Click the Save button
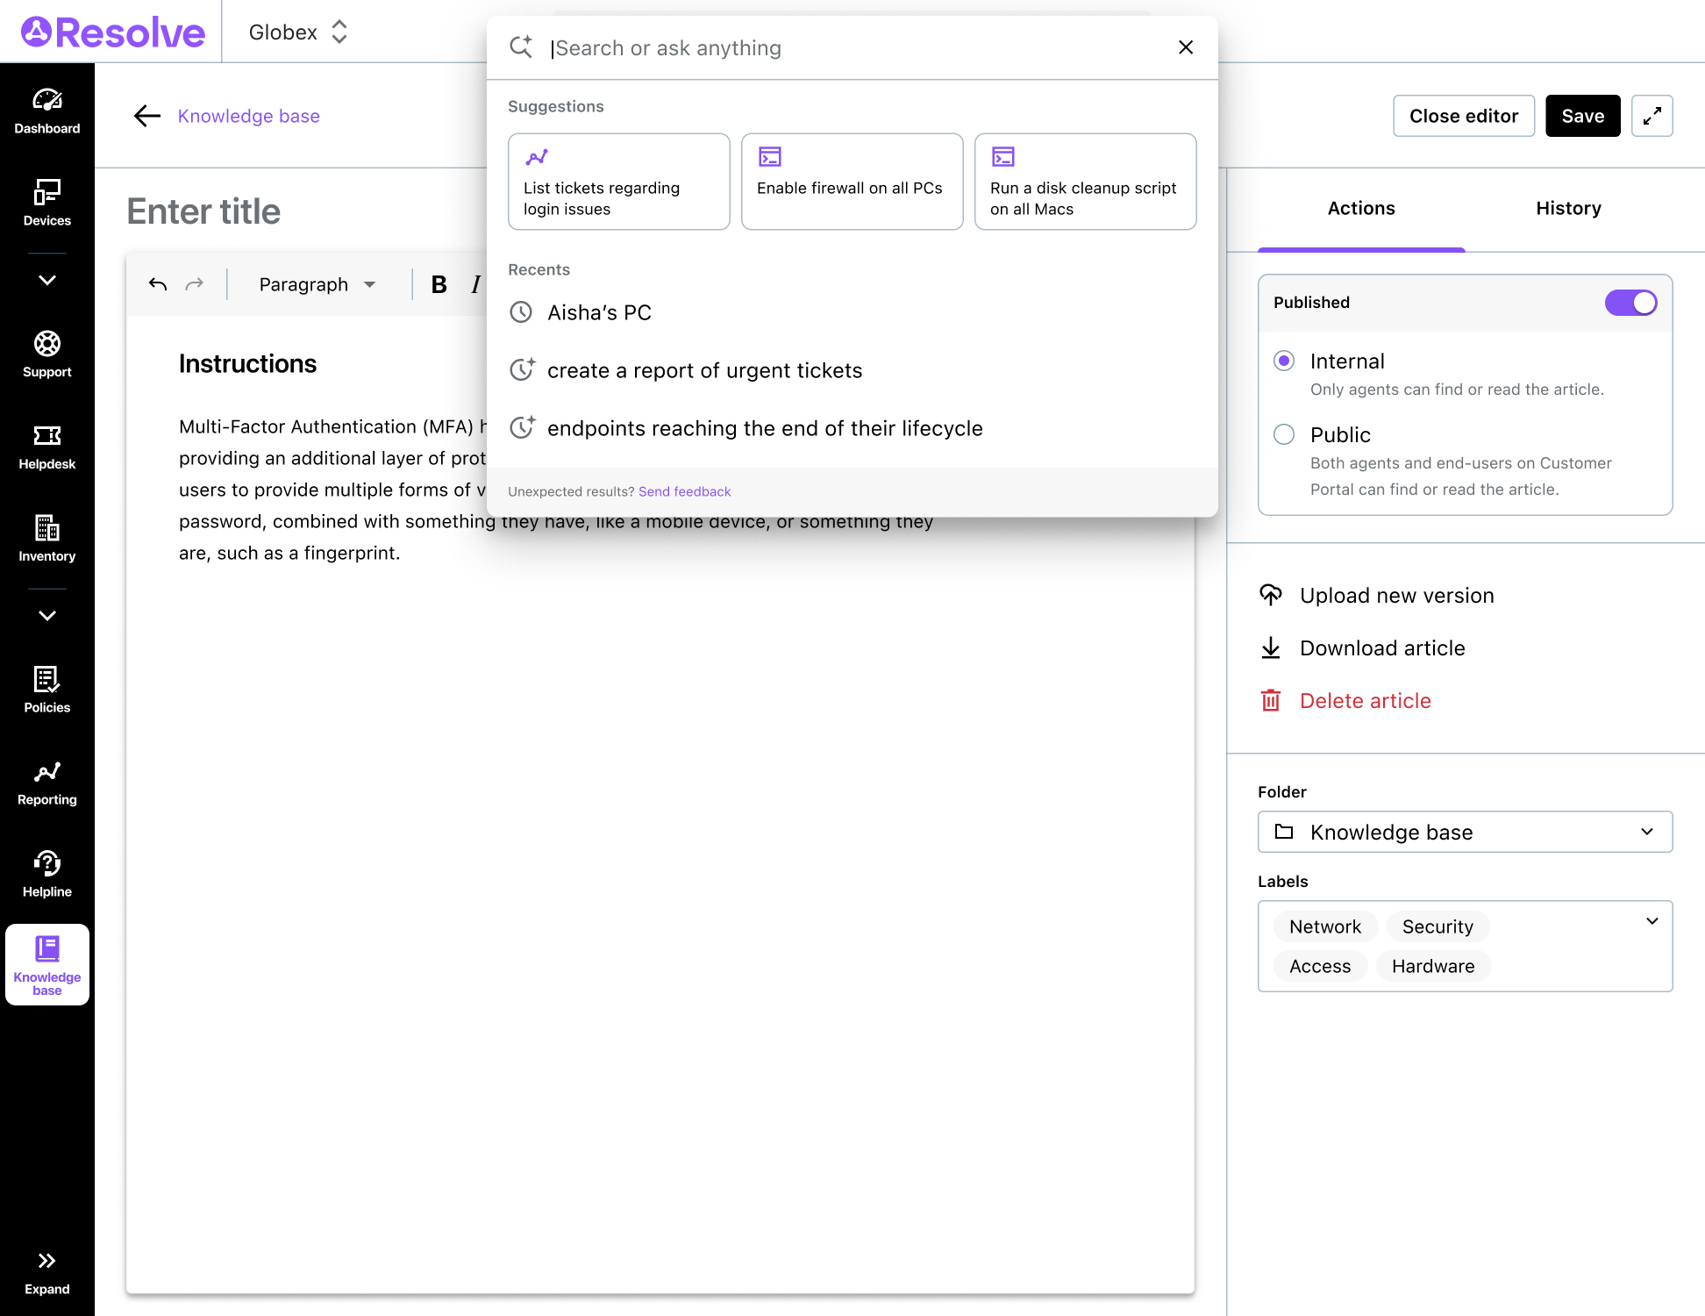This screenshot has width=1705, height=1316. point(1582,116)
